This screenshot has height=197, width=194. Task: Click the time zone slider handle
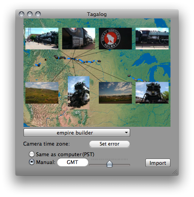pos(109,164)
